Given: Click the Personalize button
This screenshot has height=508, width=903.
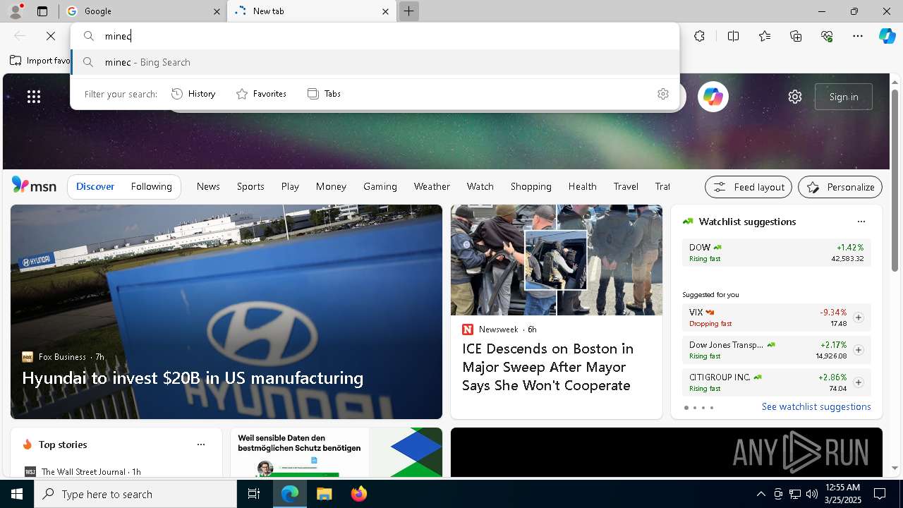Looking at the screenshot, I should (x=840, y=187).
